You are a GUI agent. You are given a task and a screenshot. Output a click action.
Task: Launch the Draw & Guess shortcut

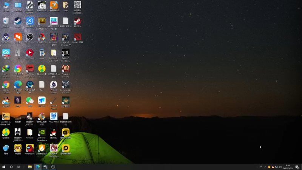pos(54,100)
